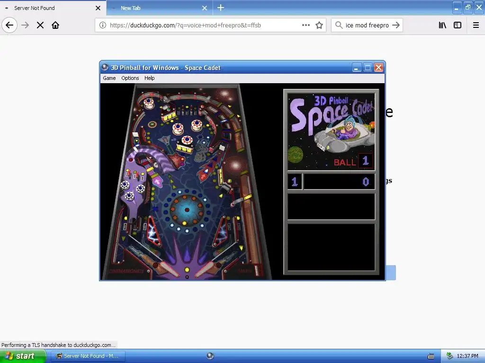The width and height of the screenshot is (485, 363).
Task: Open the Game menu in Pinball
Action: [x=109, y=78]
